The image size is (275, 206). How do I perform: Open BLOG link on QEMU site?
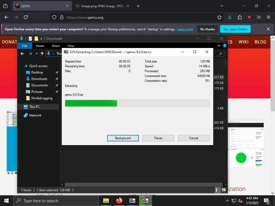[x=260, y=42]
